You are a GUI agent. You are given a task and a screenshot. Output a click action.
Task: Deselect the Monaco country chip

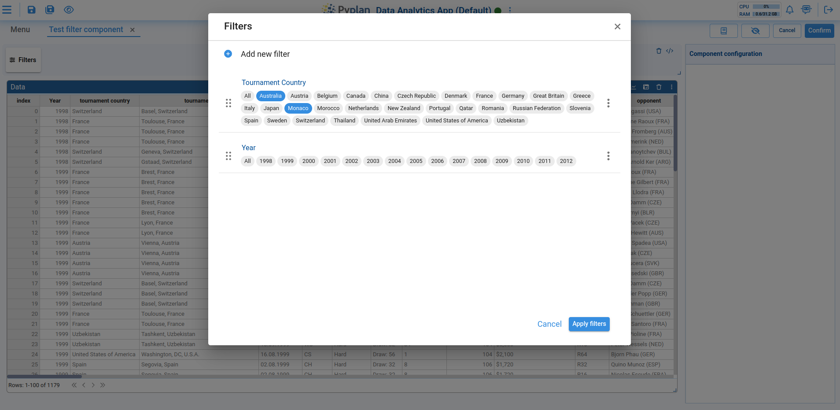[x=298, y=108]
